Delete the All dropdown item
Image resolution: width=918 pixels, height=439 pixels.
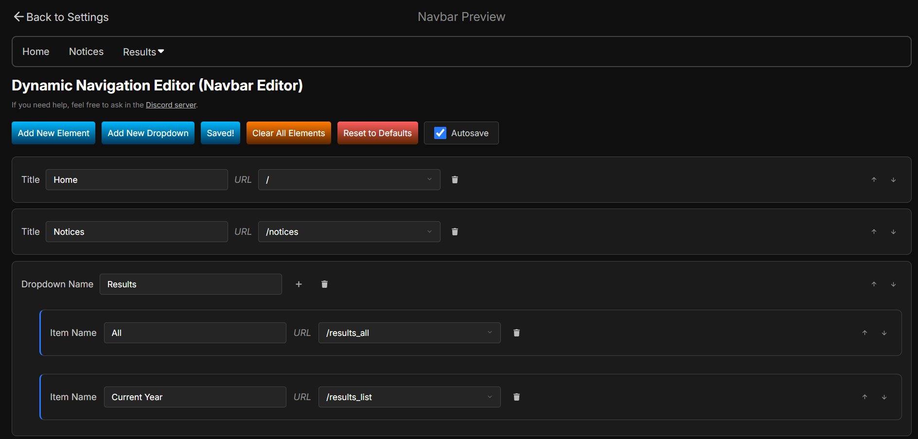pyautogui.click(x=516, y=333)
